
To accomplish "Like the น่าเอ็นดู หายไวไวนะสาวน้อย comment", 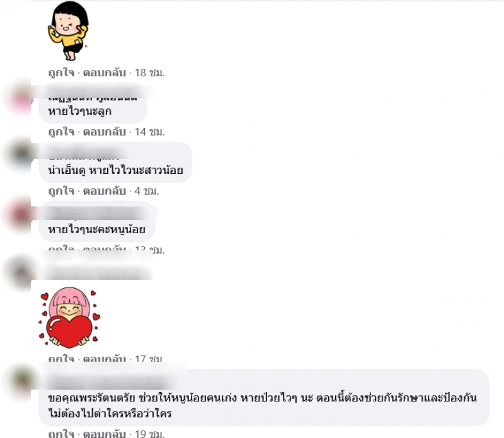I will pos(61,191).
